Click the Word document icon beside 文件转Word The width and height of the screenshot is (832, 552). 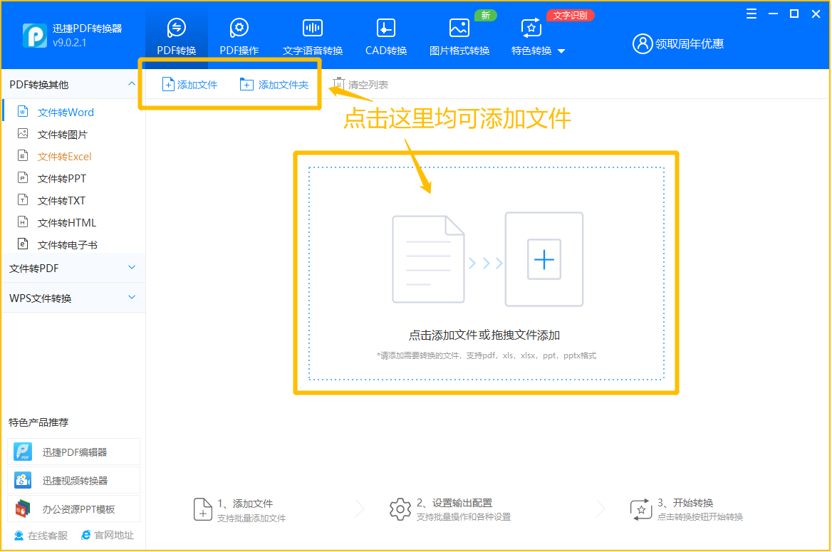[23, 111]
